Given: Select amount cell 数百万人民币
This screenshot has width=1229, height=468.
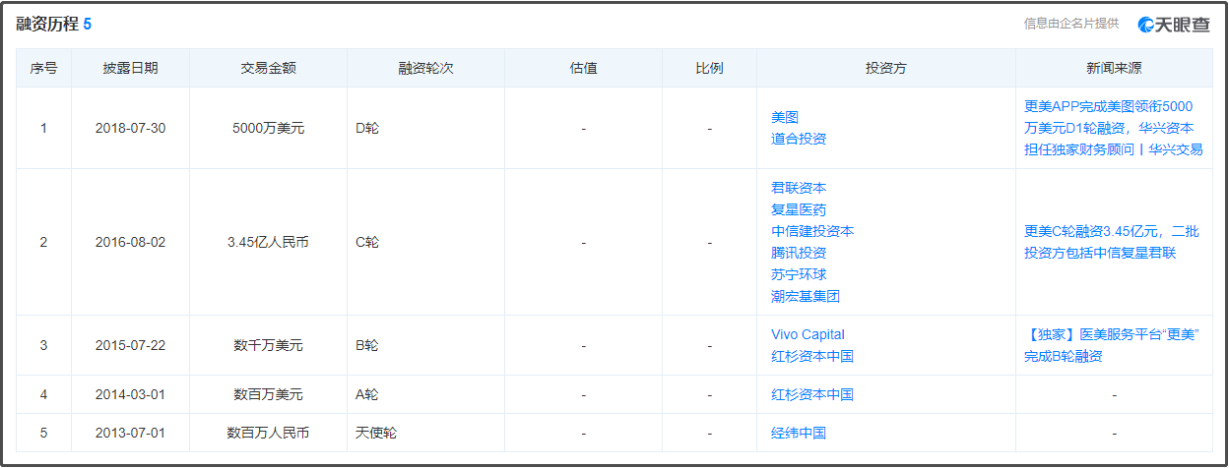Looking at the screenshot, I should point(268,433).
